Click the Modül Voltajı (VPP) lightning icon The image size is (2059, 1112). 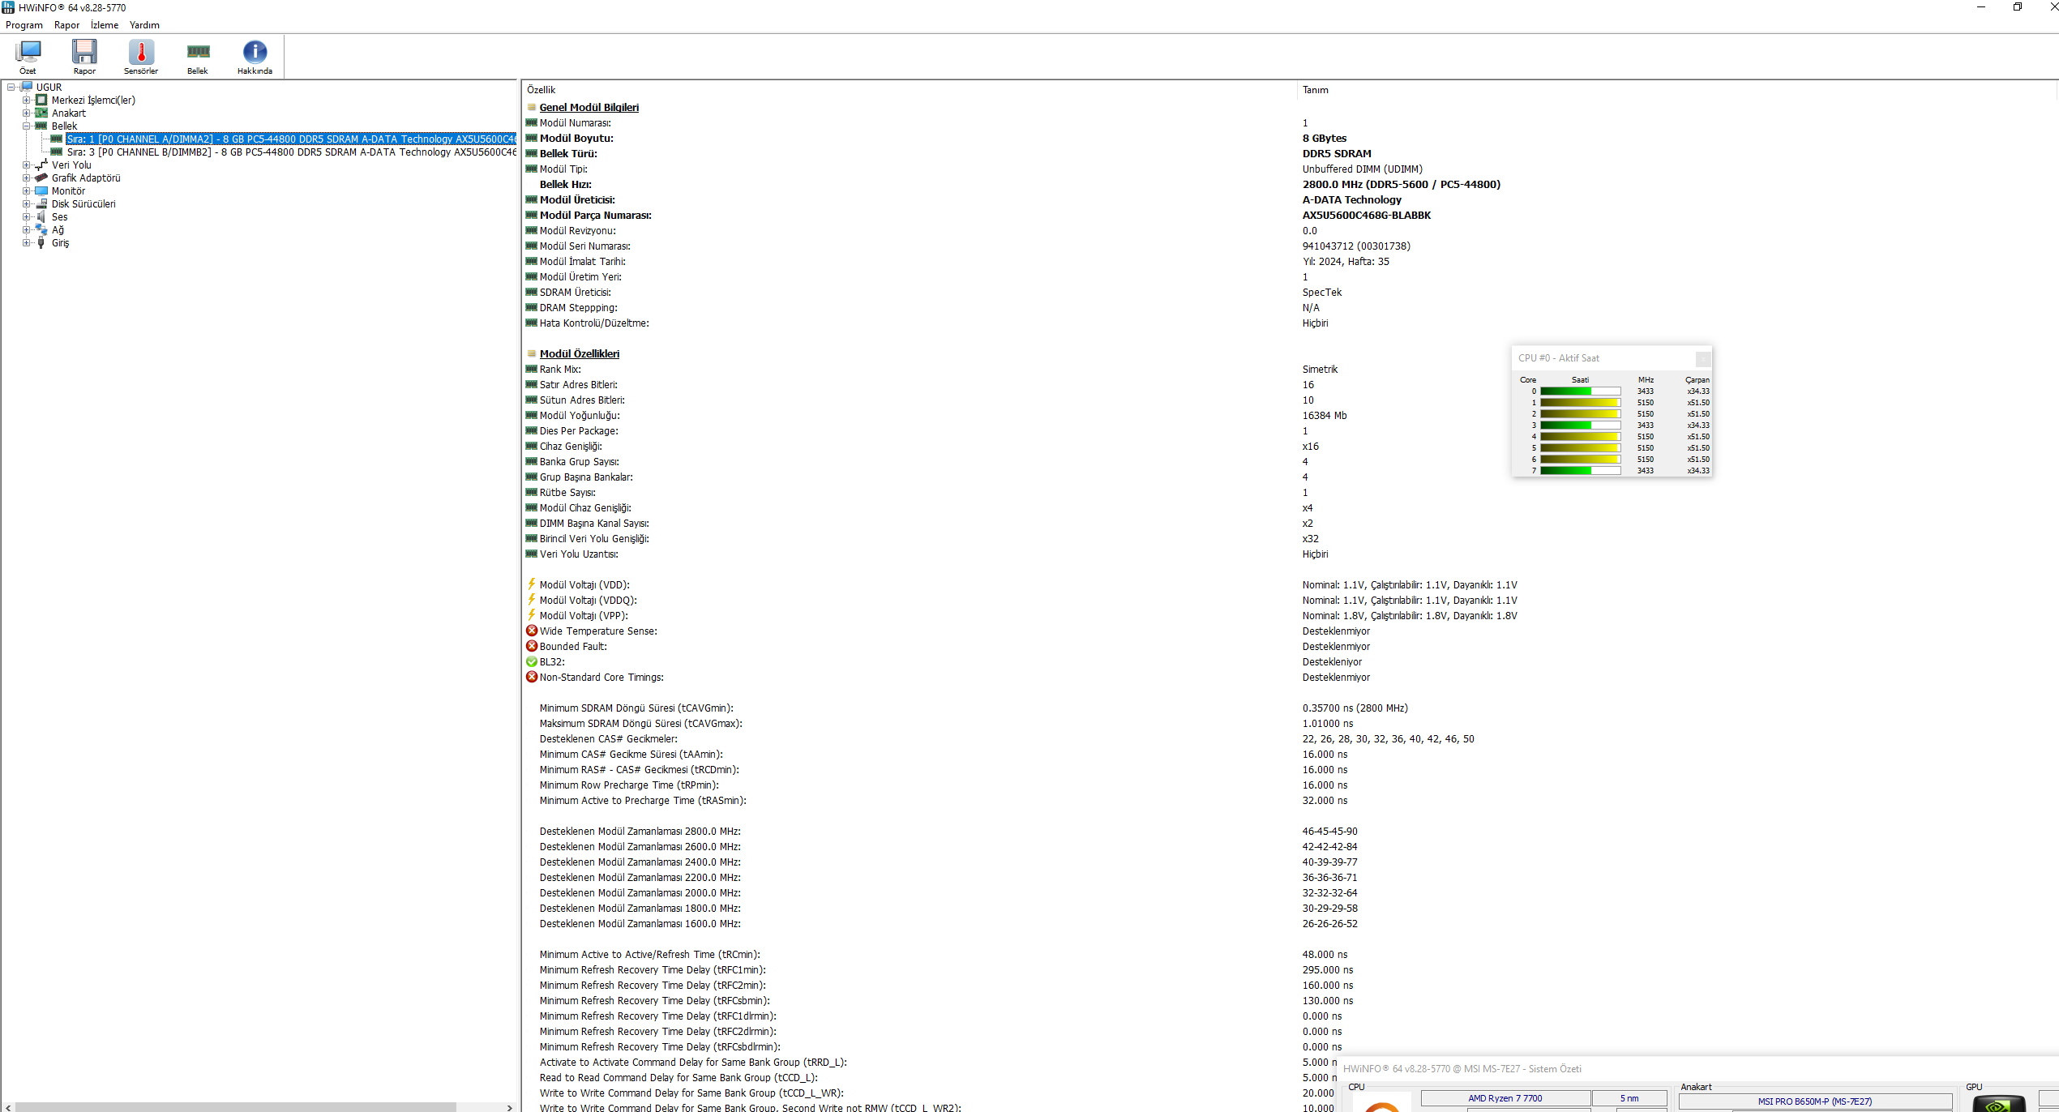(x=532, y=615)
